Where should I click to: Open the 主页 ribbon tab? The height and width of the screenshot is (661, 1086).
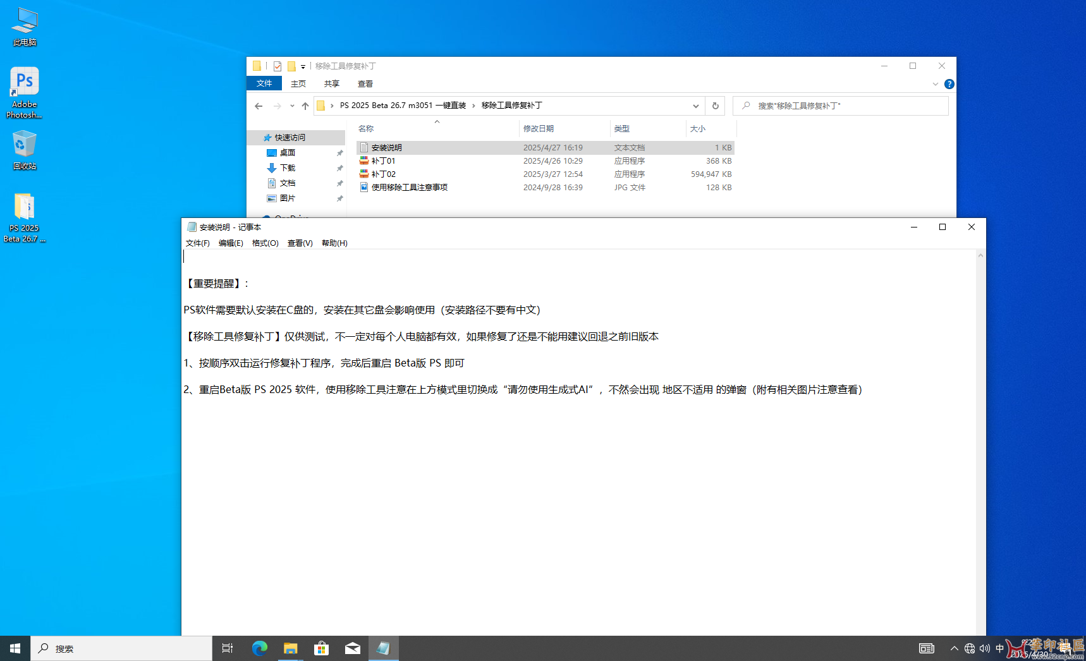click(x=298, y=83)
